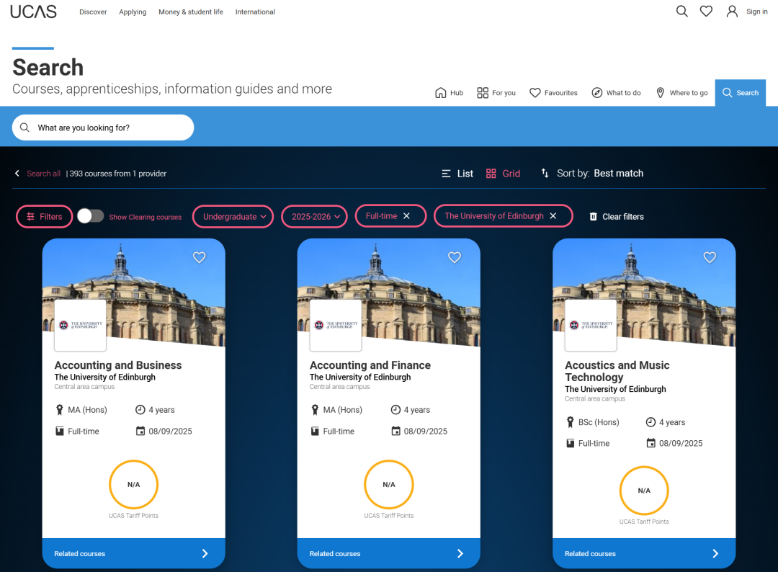The width and height of the screenshot is (778, 572).
Task: Toggle Show Clearing courses switch
Action: (x=90, y=216)
